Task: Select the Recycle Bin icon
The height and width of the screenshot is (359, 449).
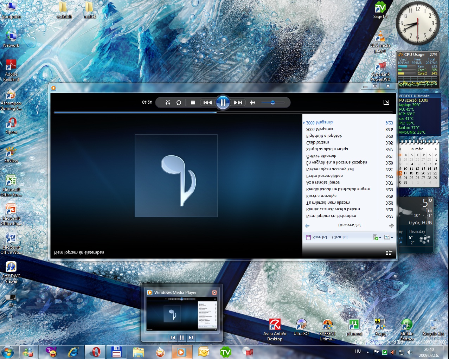Action: 433,327
